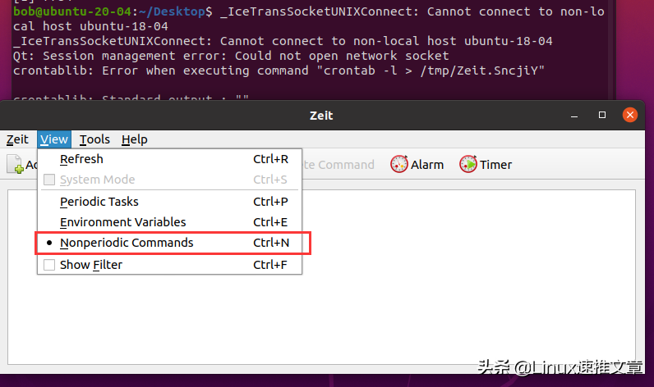Click the Add document icon in toolbar
The image size is (654, 387).
click(x=16, y=164)
